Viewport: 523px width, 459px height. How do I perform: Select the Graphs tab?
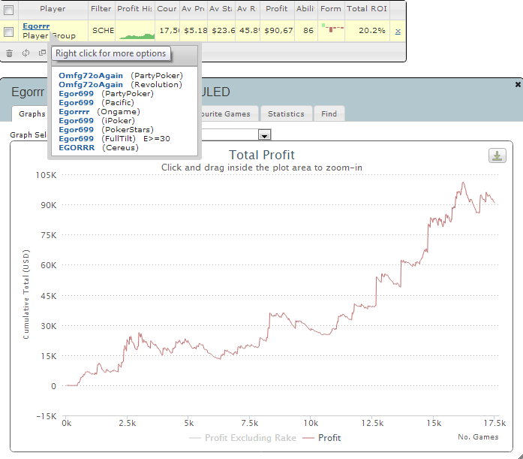tap(32, 114)
